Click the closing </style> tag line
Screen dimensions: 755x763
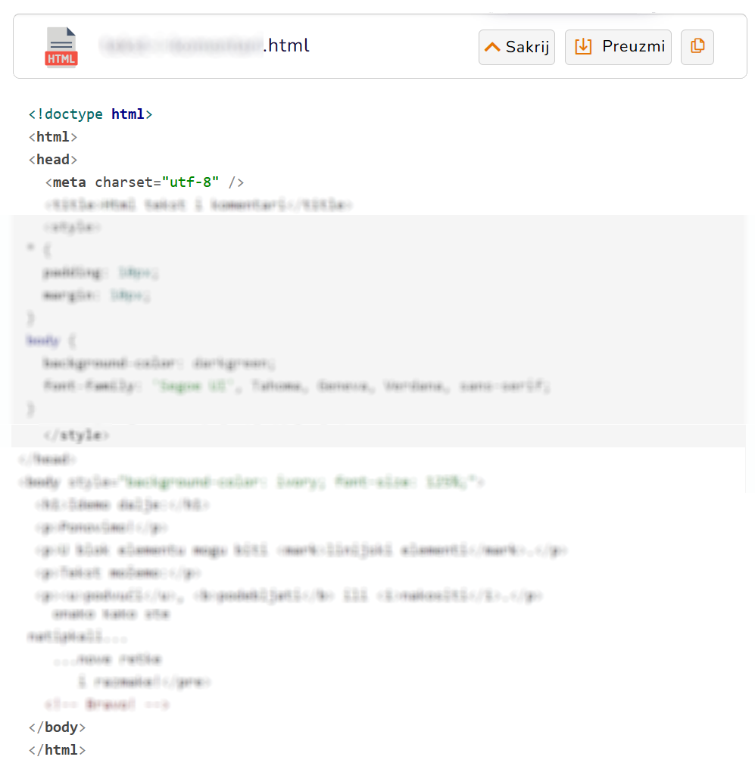tap(76, 435)
